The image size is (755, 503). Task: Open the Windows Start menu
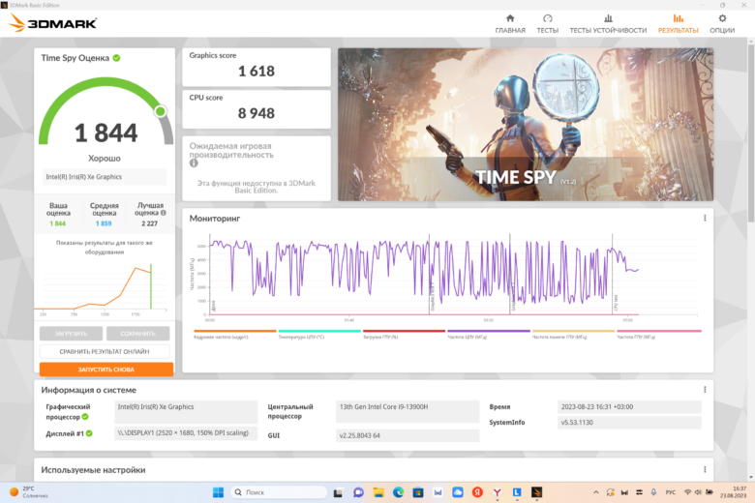[218, 492]
